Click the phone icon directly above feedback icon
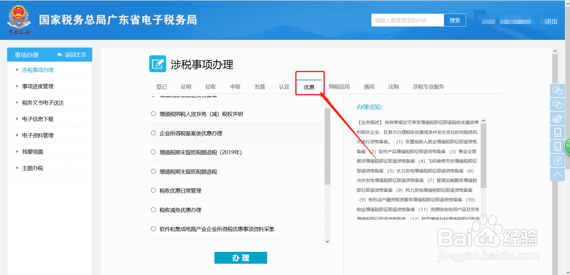Screen dimensions: 570x275 [x=557, y=146]
